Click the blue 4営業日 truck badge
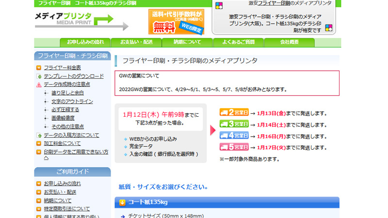The width and height of the screenshot is (388, 218). coord(234,136)
